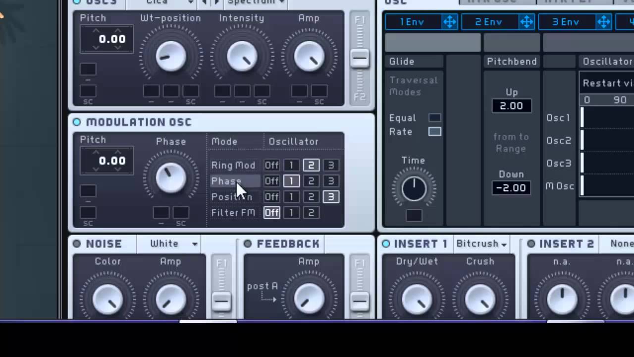Click OSC3 Amp knob
Viewport: 634px width, 357px height.
[309, 56]
